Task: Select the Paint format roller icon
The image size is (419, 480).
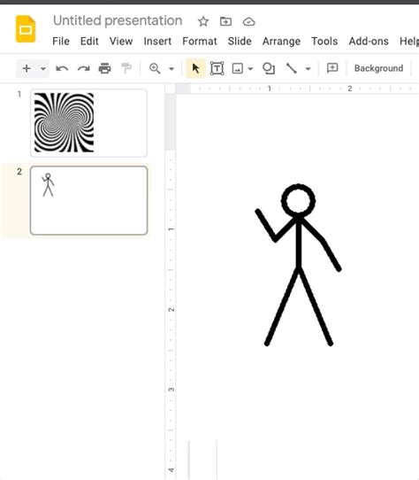Action: tap(126, 68)
